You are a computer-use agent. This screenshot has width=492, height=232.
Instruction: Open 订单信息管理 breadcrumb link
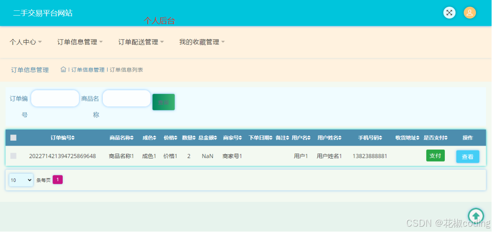point(88,70)
